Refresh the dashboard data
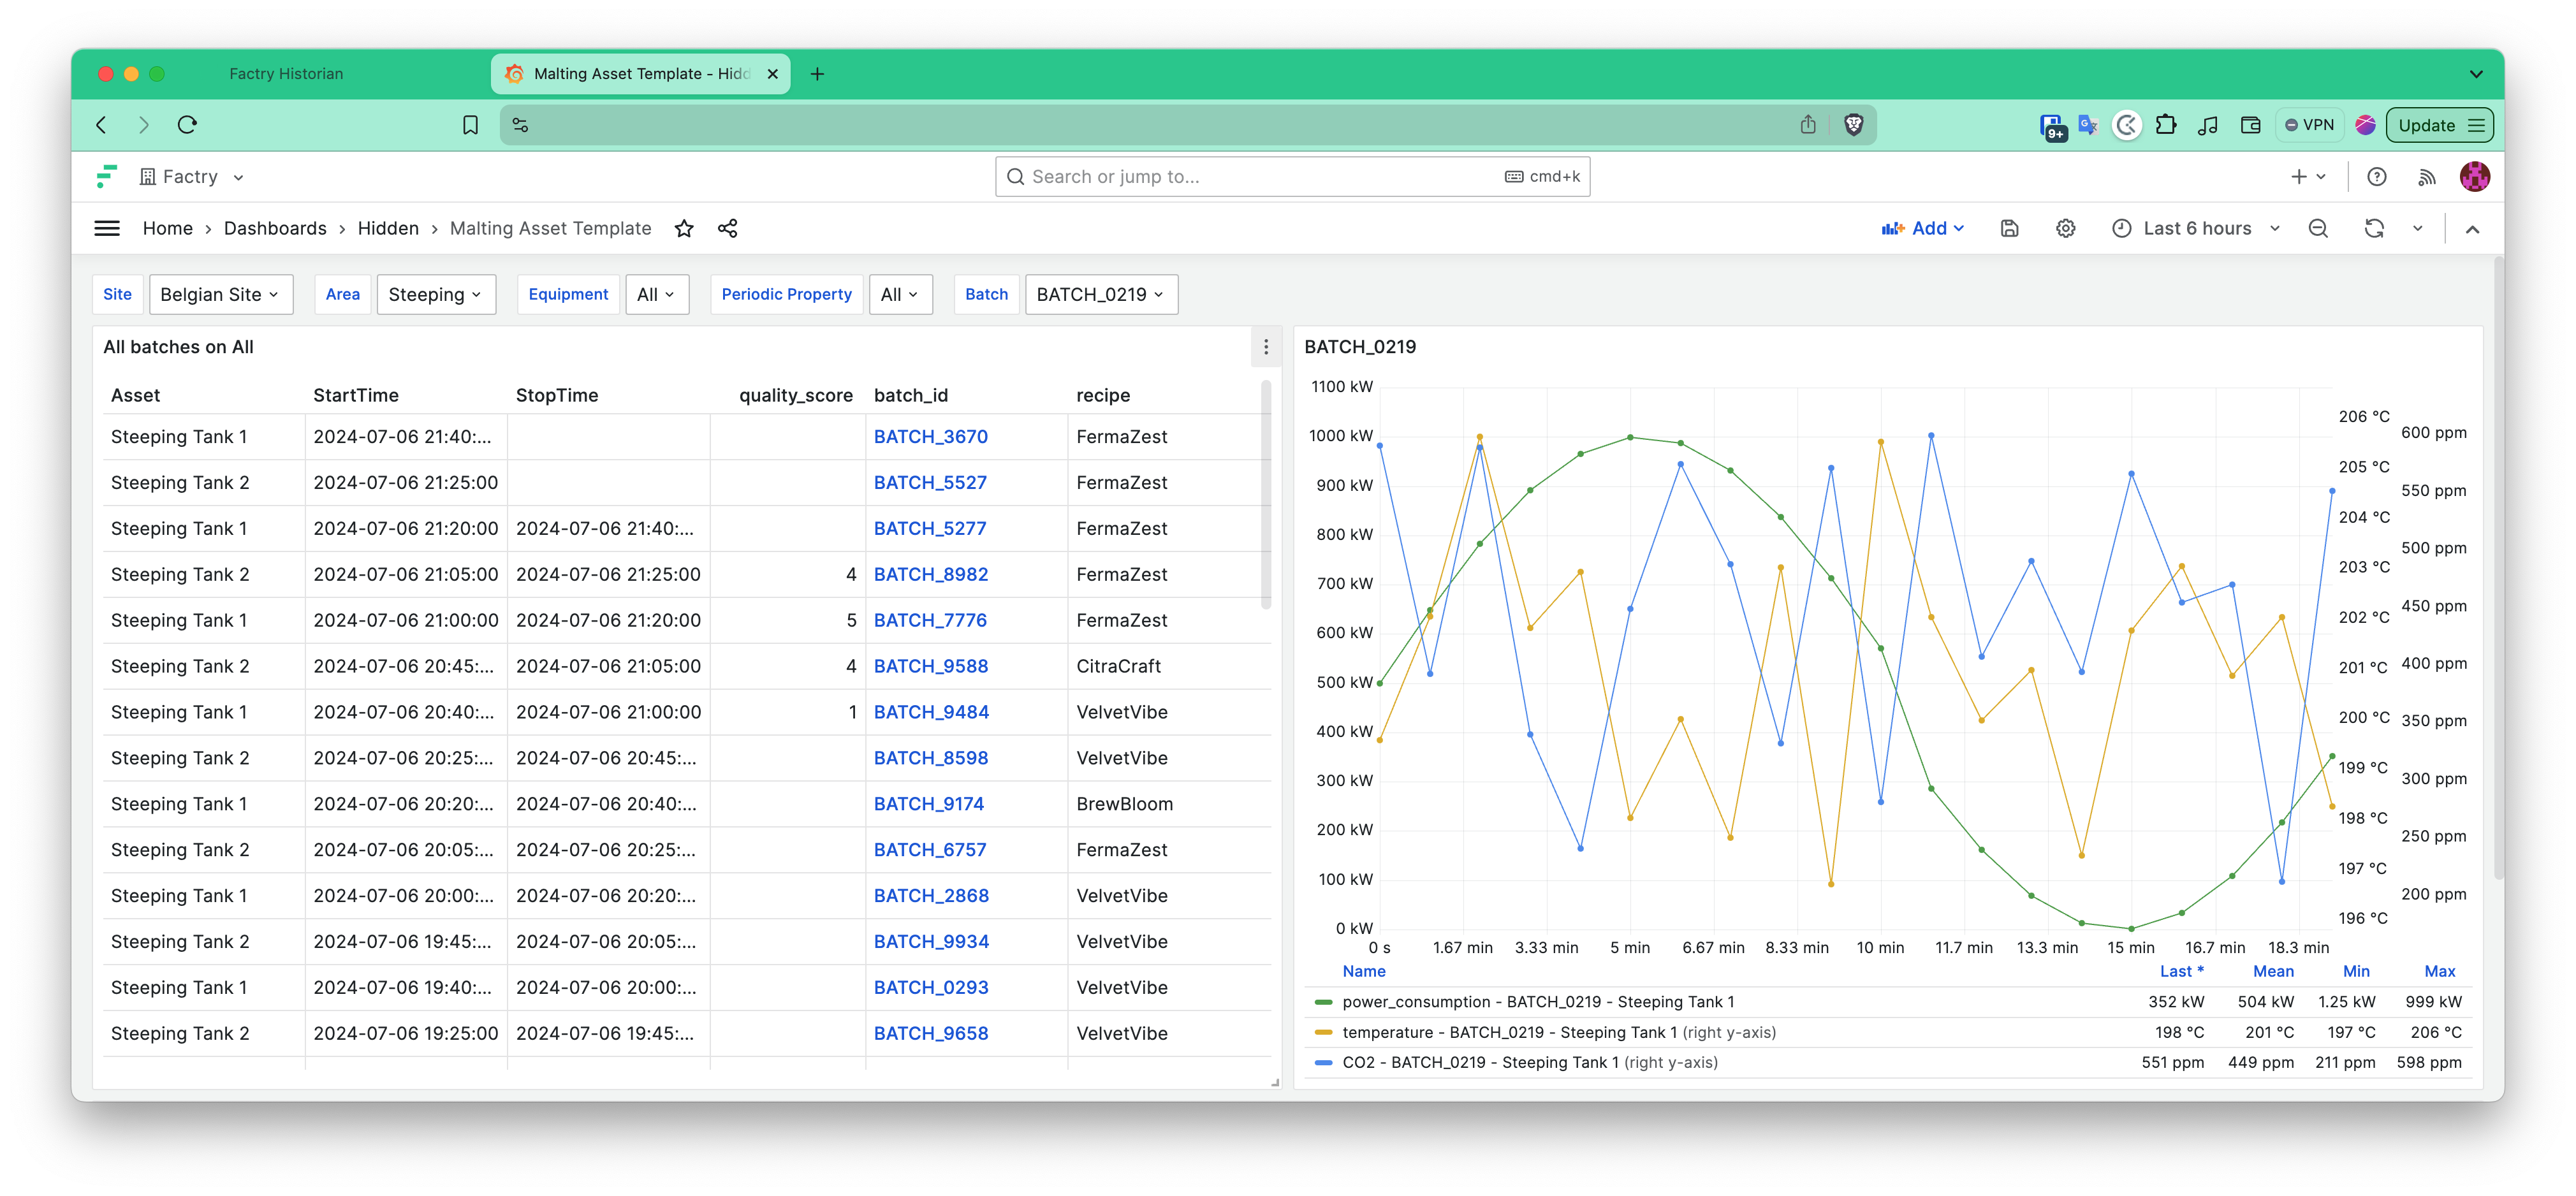Viewport: 2576px width, 1196px height. [2374, 229]
